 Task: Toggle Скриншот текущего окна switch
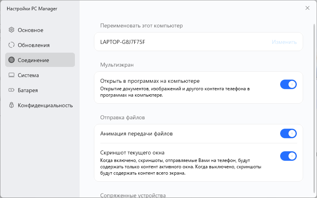click(x=288, y=156)
